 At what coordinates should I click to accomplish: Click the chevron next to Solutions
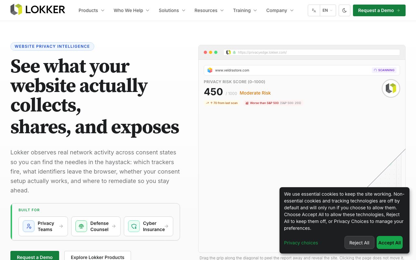[183, 10]
